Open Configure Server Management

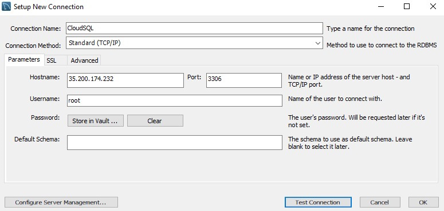point(61,202)
